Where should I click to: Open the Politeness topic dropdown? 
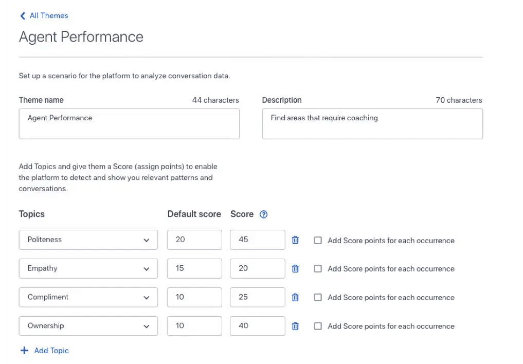point(88,240)
